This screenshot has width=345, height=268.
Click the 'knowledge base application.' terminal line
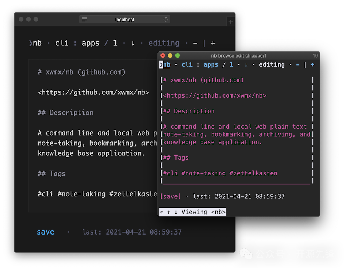coord(213,142)
